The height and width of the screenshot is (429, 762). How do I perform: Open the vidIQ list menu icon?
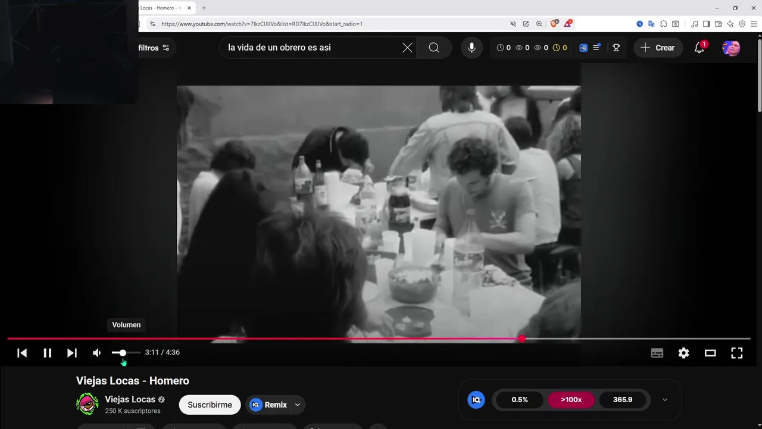[597, 47]
